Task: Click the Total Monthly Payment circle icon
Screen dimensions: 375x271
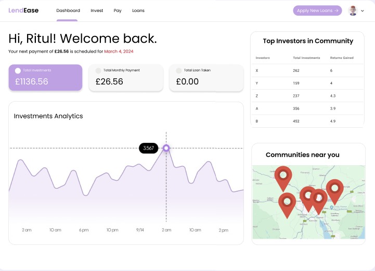Action: pyautogui.click(x=98, y=70)
